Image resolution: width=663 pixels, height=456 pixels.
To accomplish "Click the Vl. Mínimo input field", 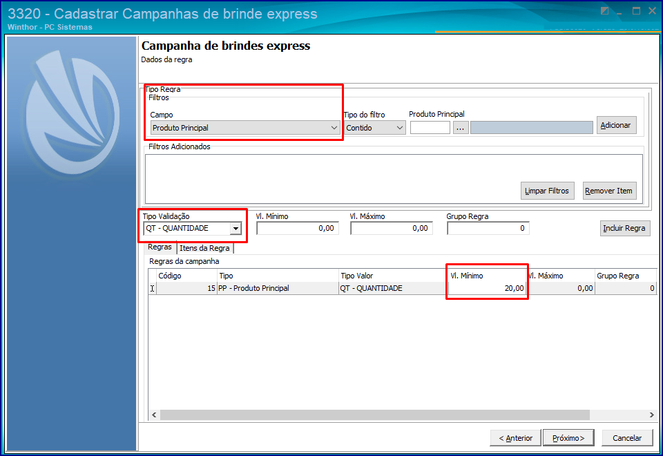I will pyautogui.click(x=297, y=229).
